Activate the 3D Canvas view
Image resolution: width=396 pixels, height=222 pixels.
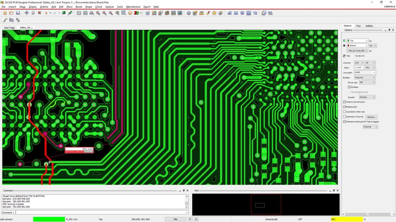click(x=136, y=13)
